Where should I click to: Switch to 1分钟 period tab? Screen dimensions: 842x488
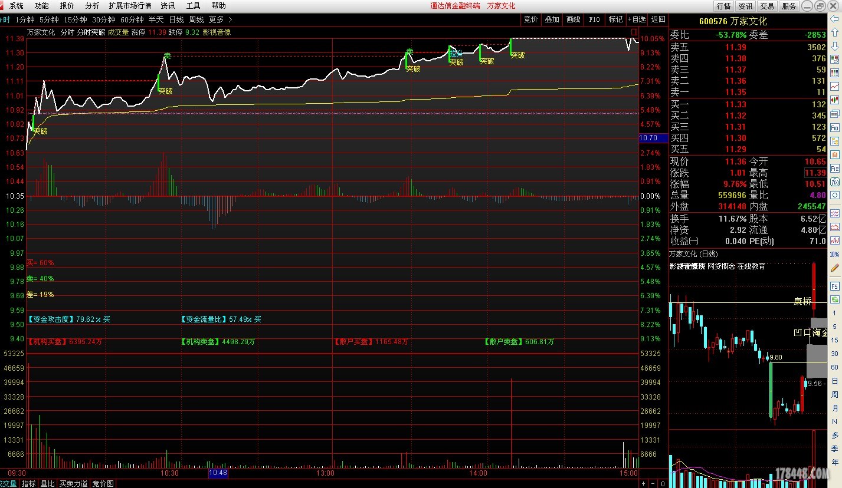coord(25,19)
